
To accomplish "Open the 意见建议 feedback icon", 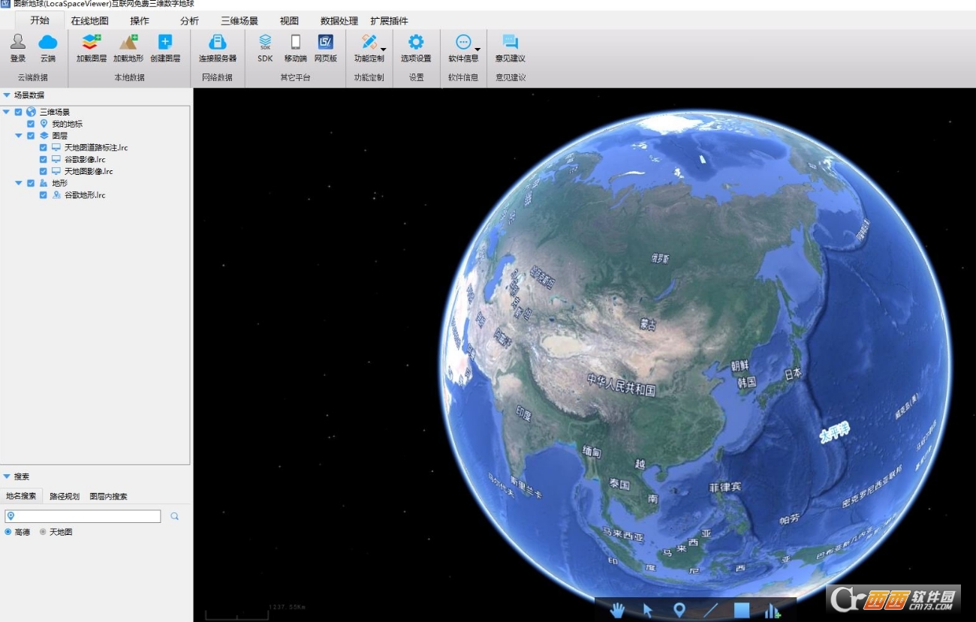I will (x=511, y=42).
